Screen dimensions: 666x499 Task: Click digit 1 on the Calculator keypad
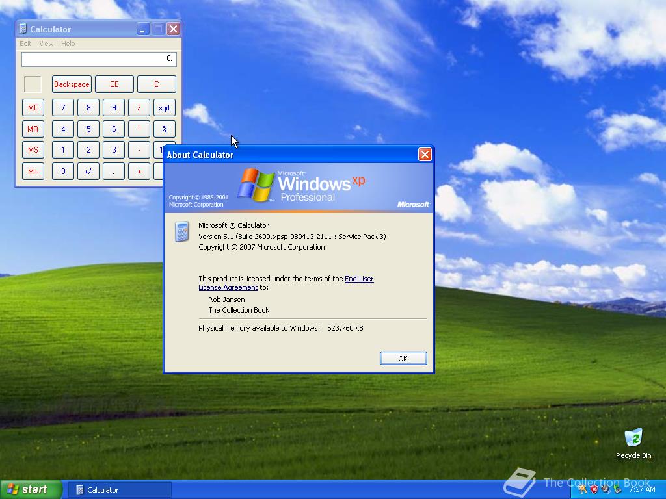coord(63,150)
